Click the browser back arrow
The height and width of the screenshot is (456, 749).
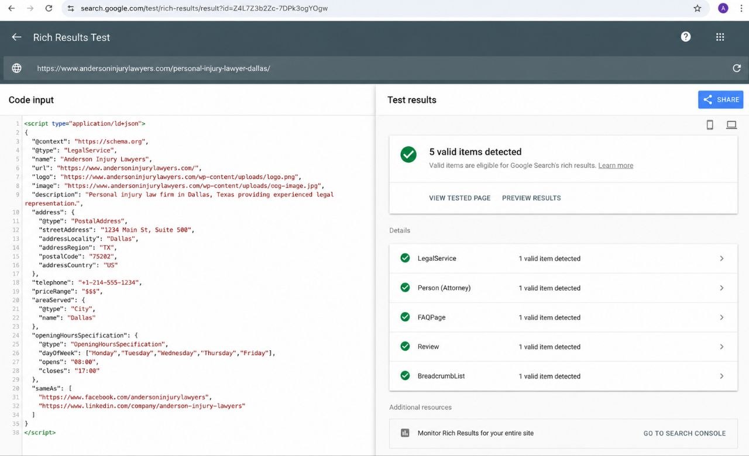pyautogui.click(x=12, y=8)
